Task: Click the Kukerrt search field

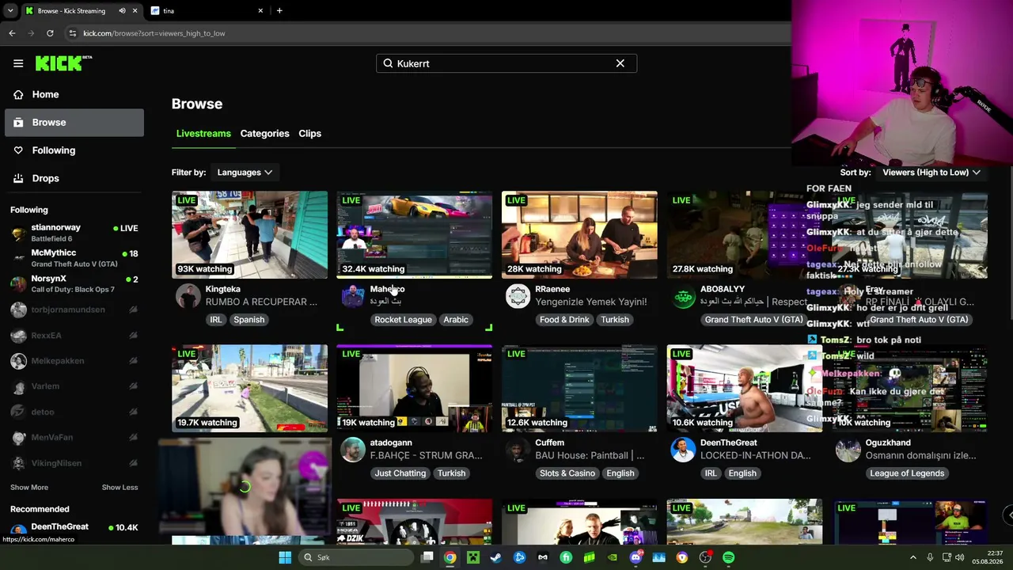Action: (x=506, y=63)
